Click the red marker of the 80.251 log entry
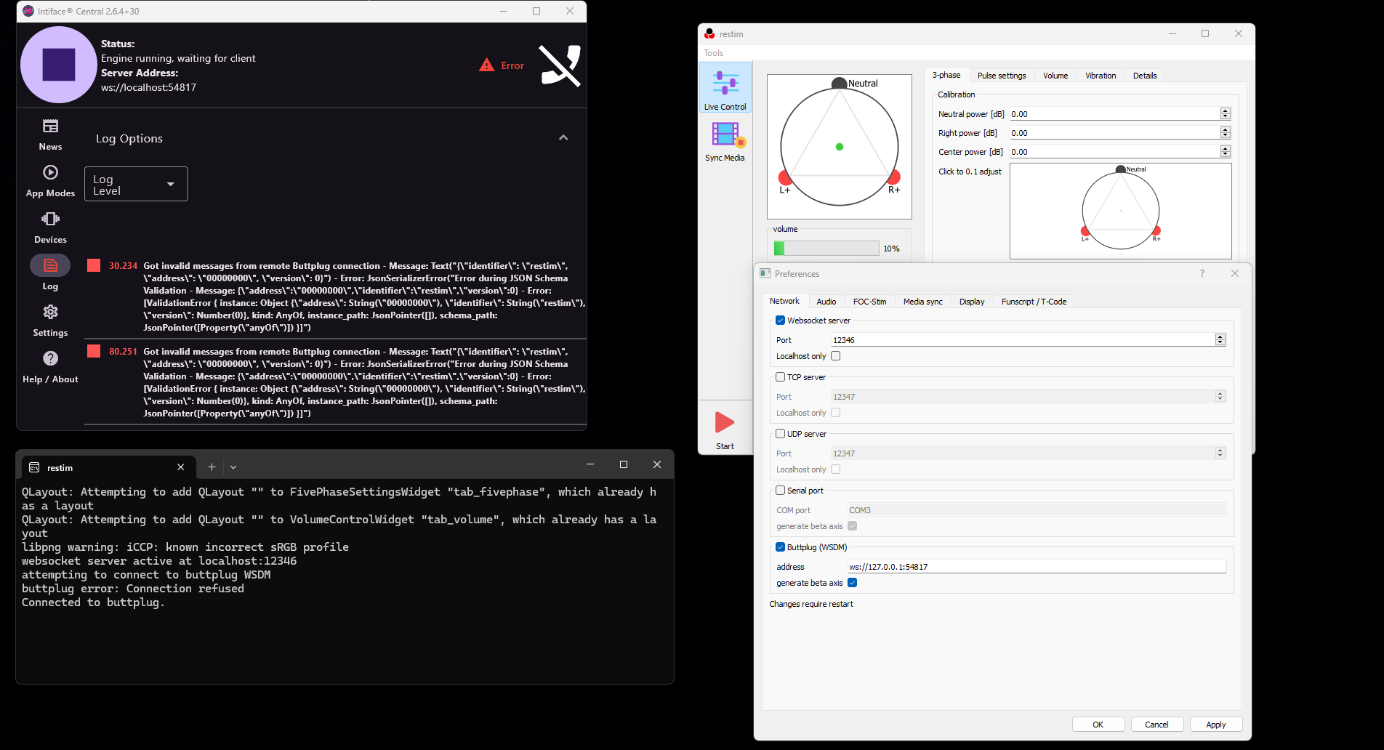Image resolution: width=1384 pixels, height=750 pixels. point(94,351)
